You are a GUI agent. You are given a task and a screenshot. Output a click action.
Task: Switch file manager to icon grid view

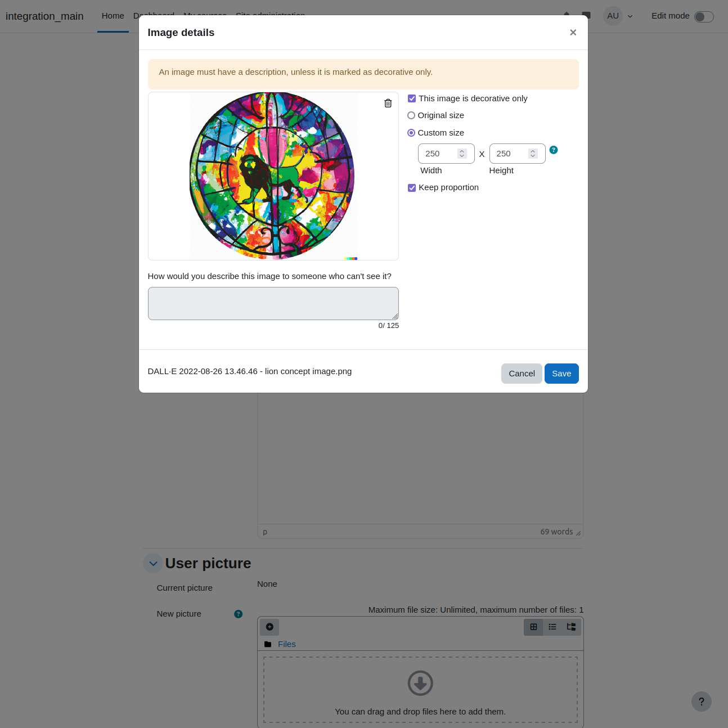[x=533, y=627]
